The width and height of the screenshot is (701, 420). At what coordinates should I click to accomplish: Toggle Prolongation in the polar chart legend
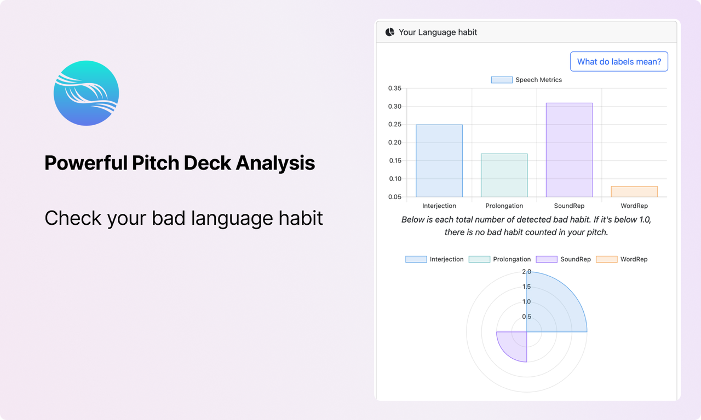click(x=499, y=259)
